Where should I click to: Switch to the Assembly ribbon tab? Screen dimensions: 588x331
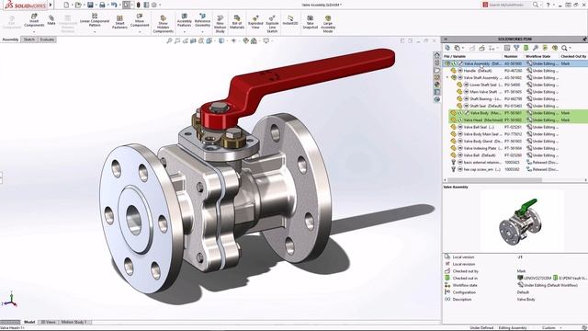pos(10,40)
